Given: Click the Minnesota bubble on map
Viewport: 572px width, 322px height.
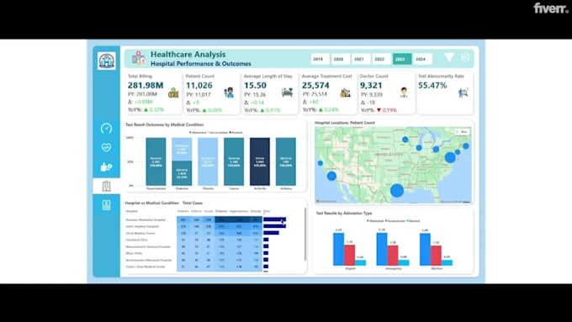Looking at the screenshot, I should coord(405,140).
